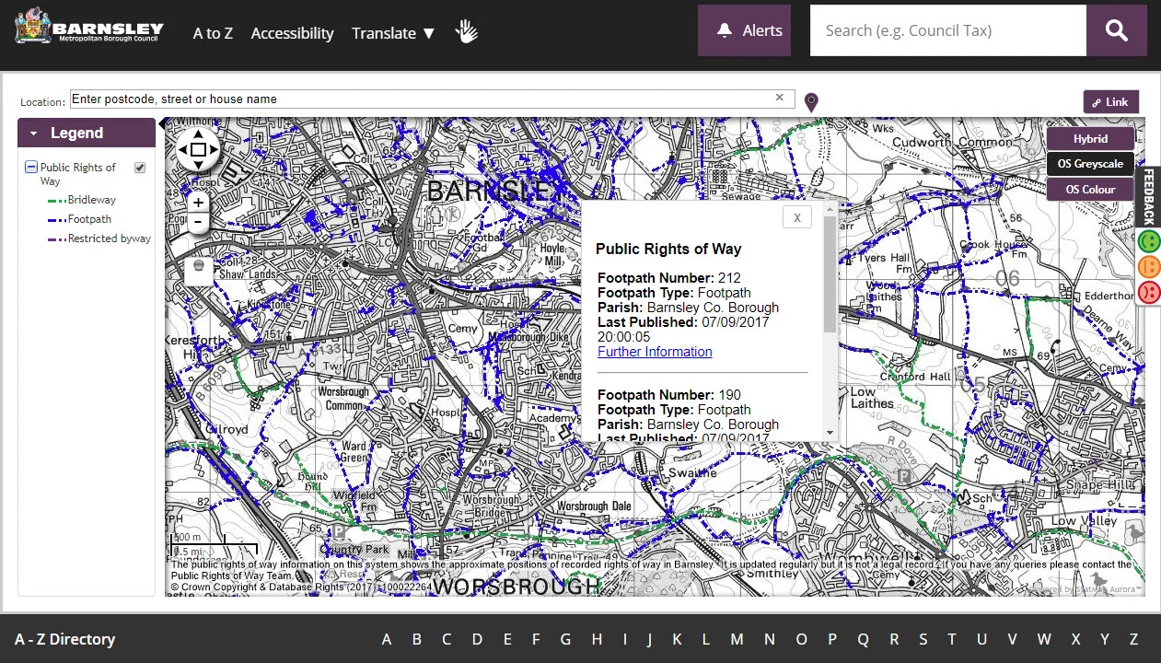Open letter B in A-Z Directory
Image resolution: width=1161 pixels, height=663 pixels.
[416, 639]
